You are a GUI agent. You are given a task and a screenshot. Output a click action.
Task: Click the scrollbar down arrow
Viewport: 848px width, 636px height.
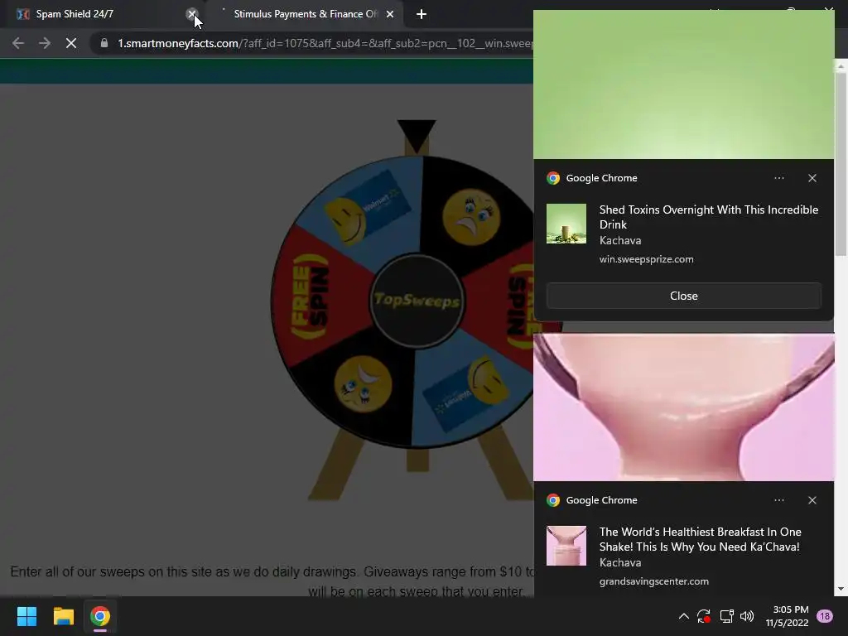click(841, 589)
